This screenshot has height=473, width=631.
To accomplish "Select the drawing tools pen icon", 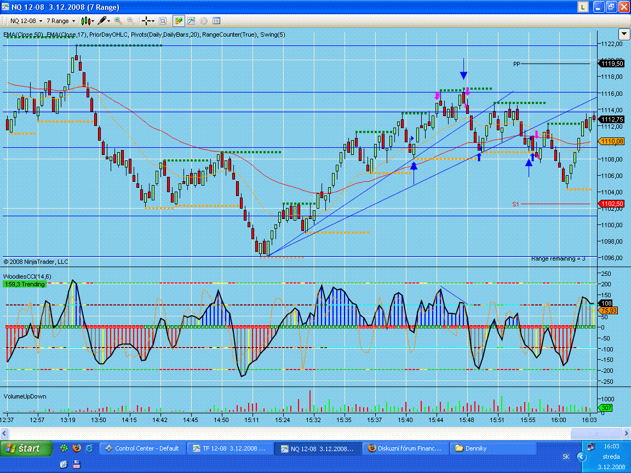I will click(102, 21).
